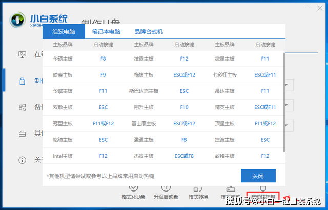
Task: Click ESC key beside 斯巴达克主板
Action: click(x=184, y=91)
